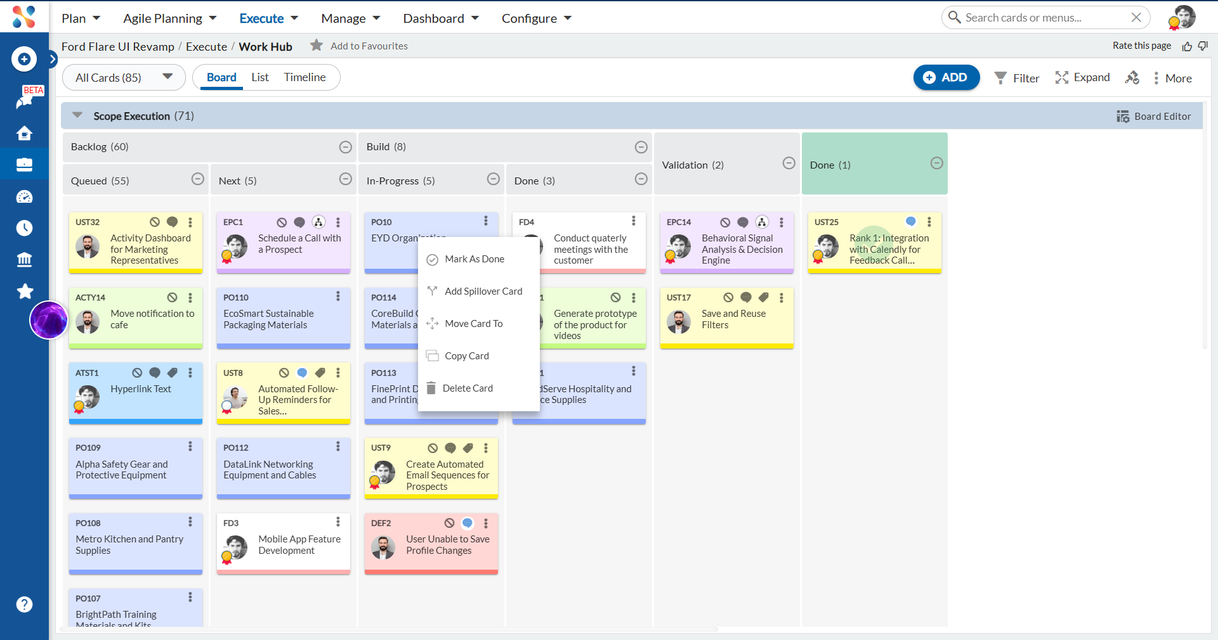Screen dimensions: 1218x640
Task: Click the user assignment icon beside Expand
Action: 1132,78
